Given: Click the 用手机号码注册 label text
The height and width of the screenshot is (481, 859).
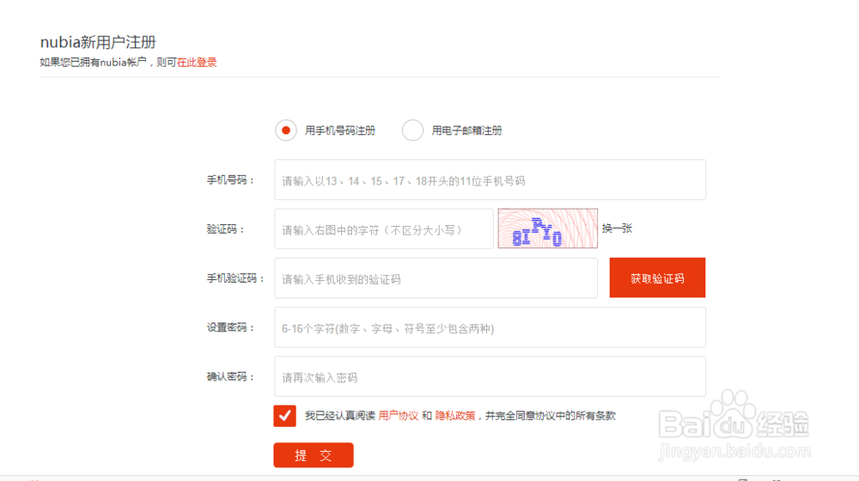Looking at the screenshot, I should tap(339, 131).
